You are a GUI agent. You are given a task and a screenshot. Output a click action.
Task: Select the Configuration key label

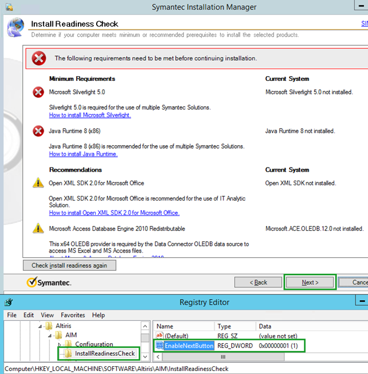[x=94, y=344]
